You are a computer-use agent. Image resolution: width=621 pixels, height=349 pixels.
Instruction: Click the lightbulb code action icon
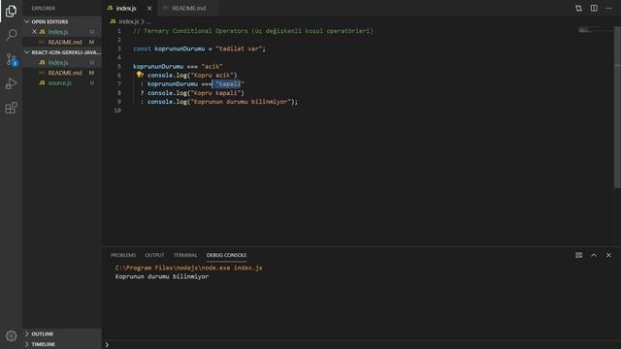139,75
